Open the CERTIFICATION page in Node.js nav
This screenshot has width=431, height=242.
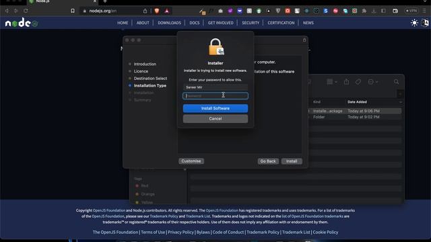coord(281,23)
